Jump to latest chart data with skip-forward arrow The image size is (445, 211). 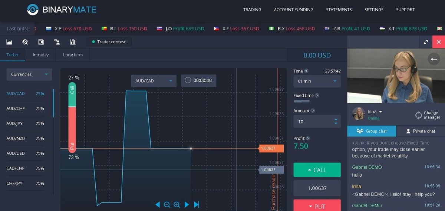coord(197,205)
